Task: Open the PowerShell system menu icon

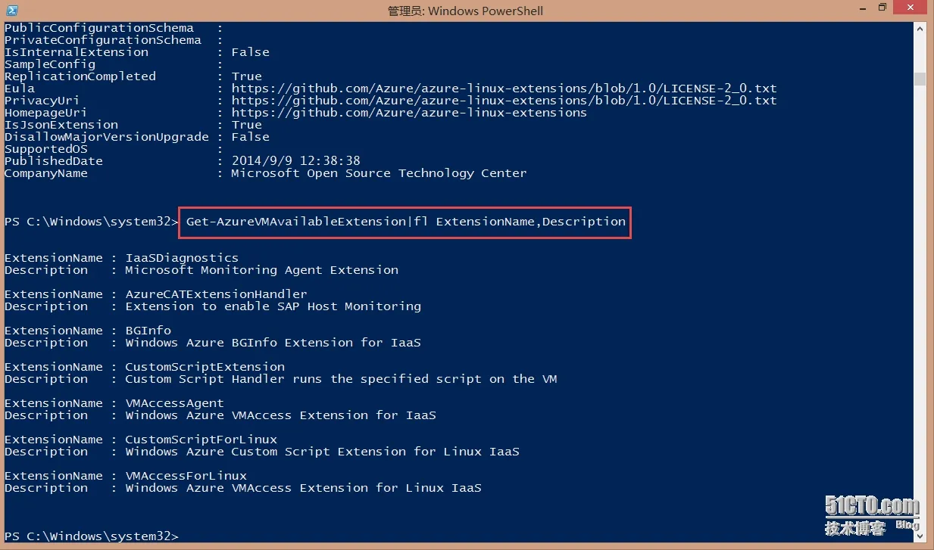Action: point(11,10)
